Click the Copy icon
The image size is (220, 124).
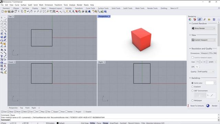pyautogui.click(x=22, y=11)
